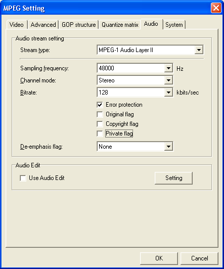The width and height of the screenshot is (224, 269).
Task: Click the Cancel button
Action: coord(199,258)
